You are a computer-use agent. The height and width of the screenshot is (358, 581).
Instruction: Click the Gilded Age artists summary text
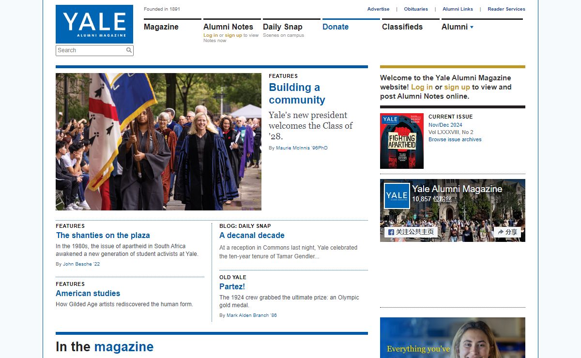pyautogui.click(x=124, y=304)
